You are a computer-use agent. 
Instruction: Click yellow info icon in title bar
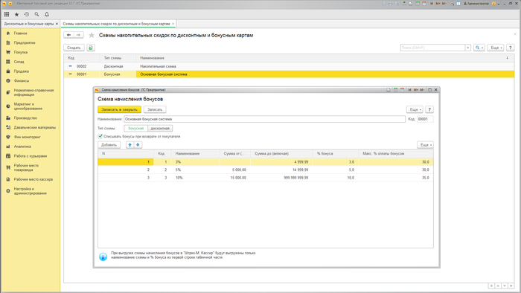(493, 4)
